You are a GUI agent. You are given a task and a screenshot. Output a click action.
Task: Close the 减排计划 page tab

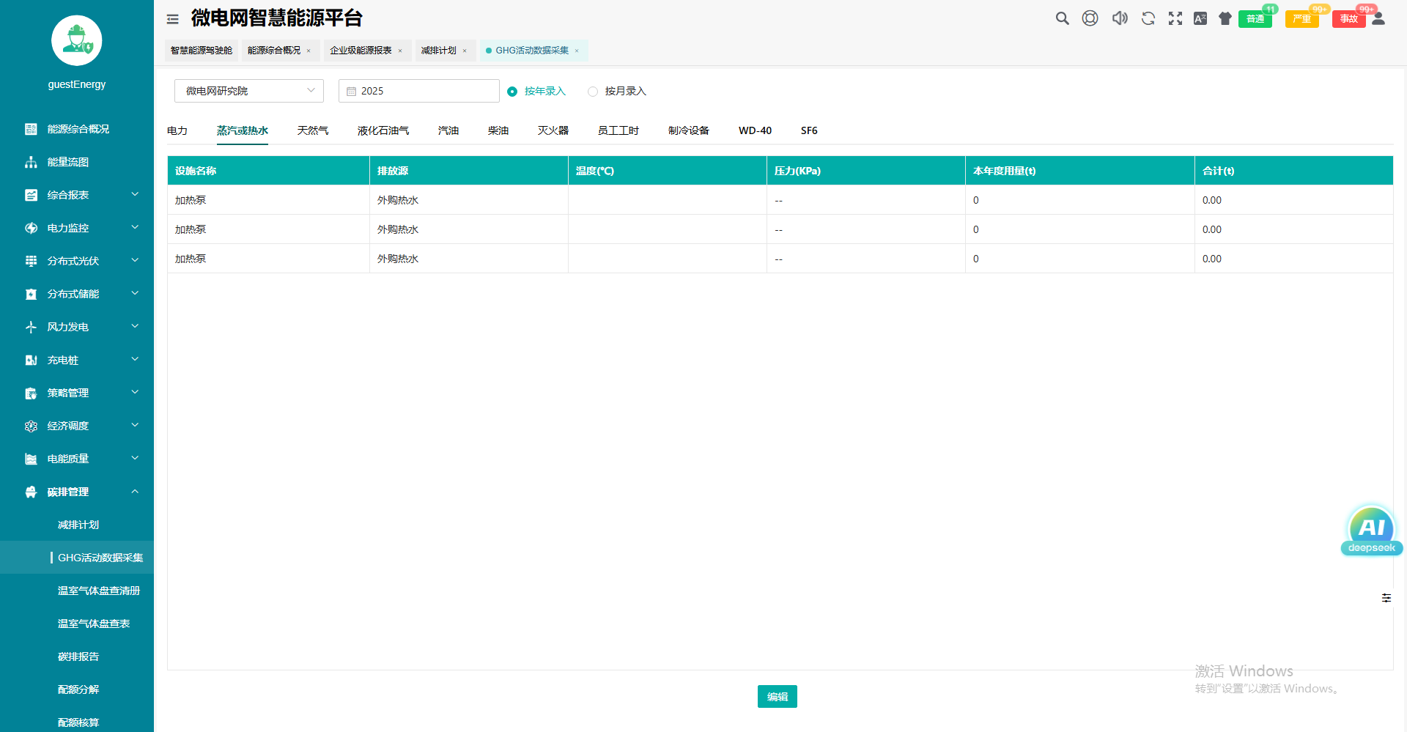click(465, 51)
